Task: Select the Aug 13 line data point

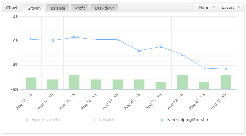Action: (31, 39)
